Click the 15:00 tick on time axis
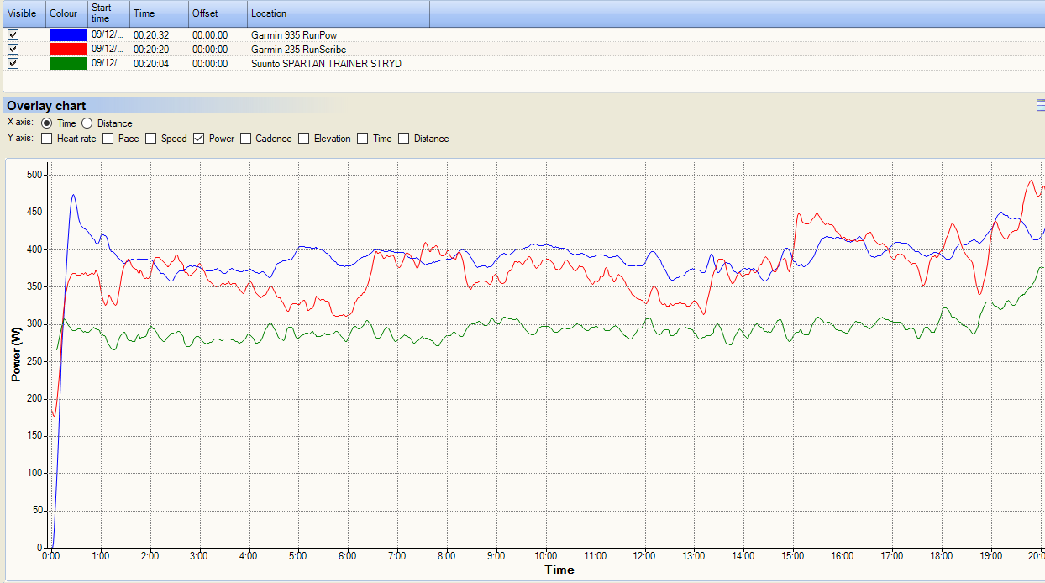1045x583 pixels. point(793,555)
